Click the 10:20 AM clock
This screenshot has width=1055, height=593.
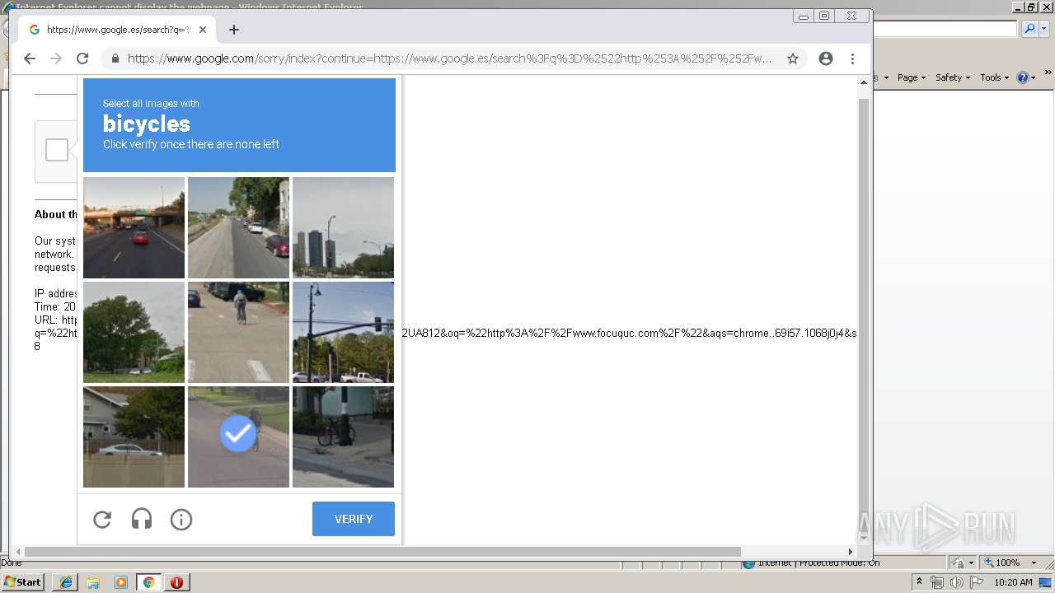coord(1013,582)
